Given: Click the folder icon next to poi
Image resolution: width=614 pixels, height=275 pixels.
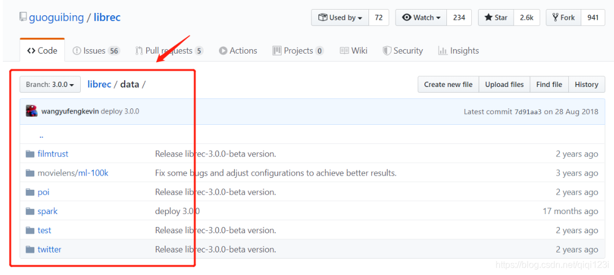Looking at the screenshot, I should [x=30, y=192].
